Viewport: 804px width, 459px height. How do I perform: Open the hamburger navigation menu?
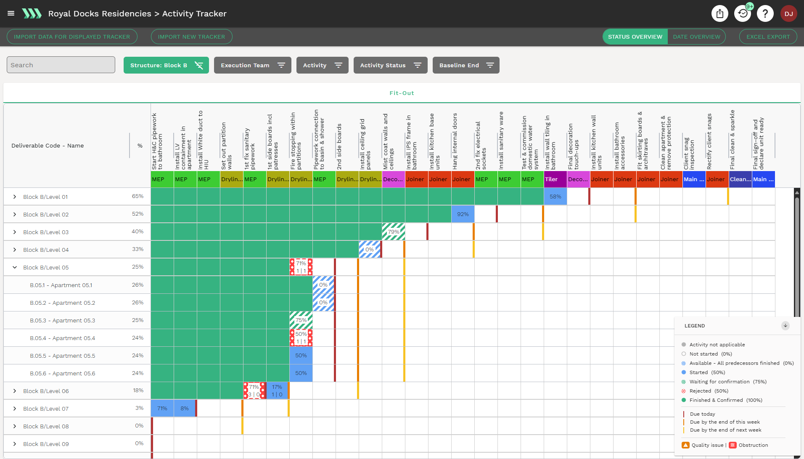11,13
